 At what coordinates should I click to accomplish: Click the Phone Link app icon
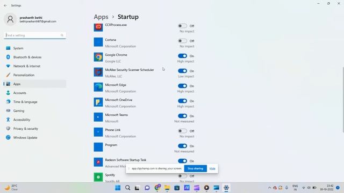click(98, 132)
